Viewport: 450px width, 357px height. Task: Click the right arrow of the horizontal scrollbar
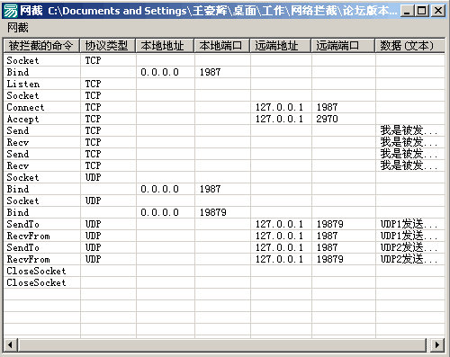coord(437,344)
